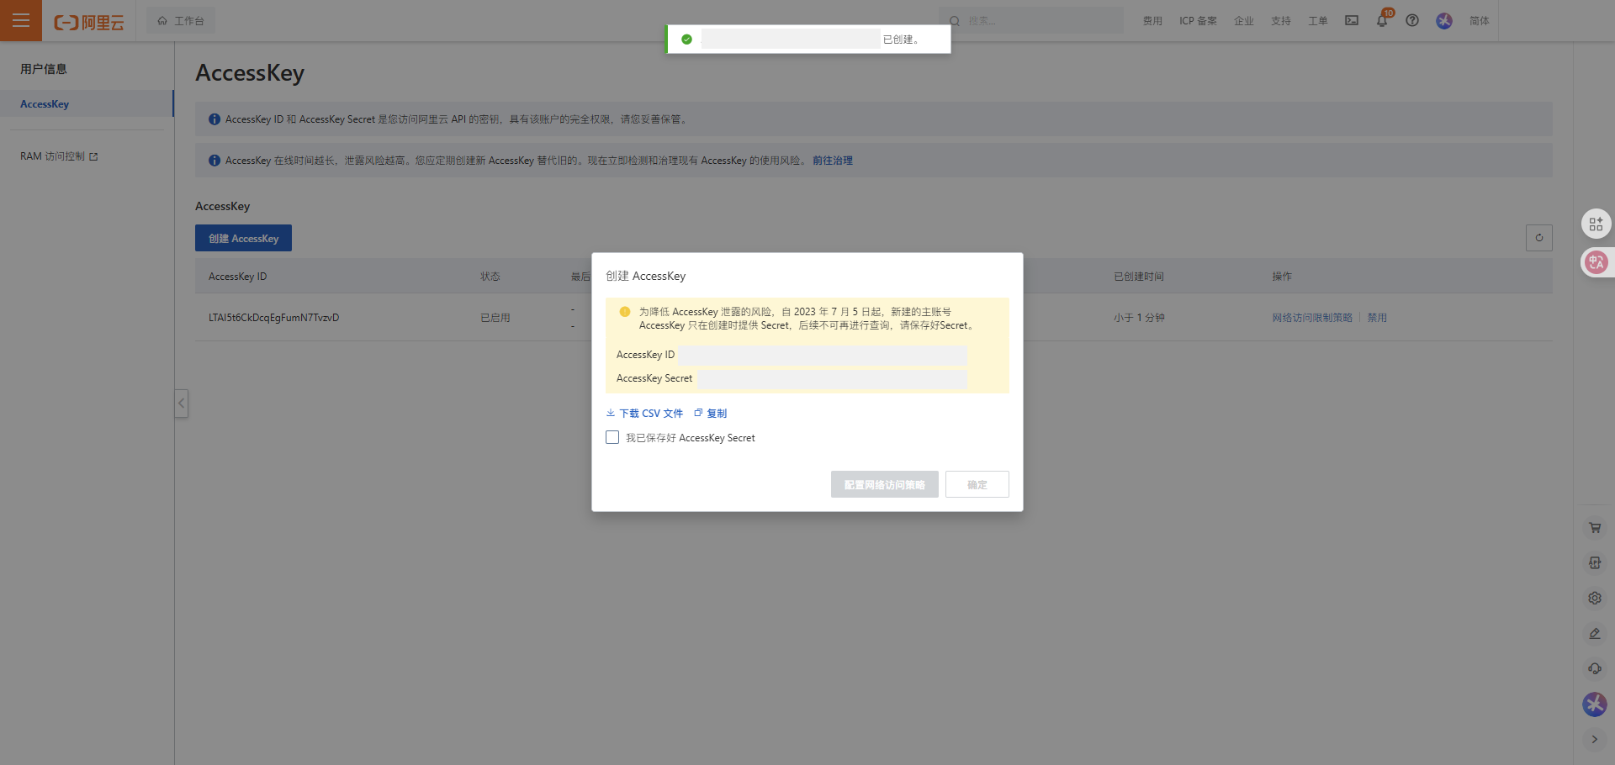Open the 费用 top menu

click(1152, 21)
